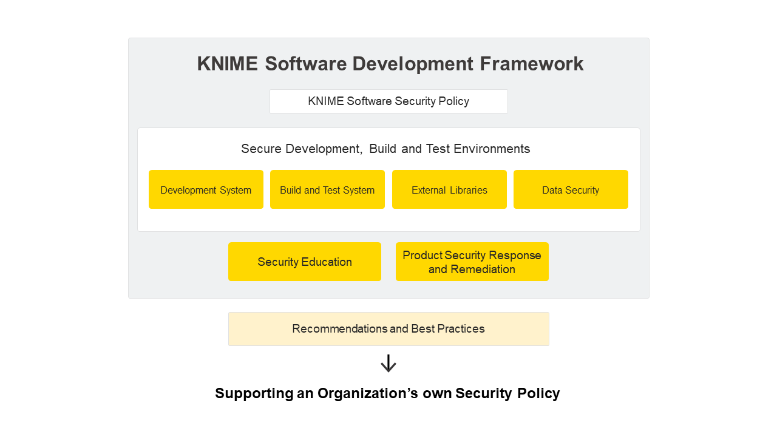Click the KNIME Software Development Framework title
The height and width of the screenshot is (437, 777).
388,63
